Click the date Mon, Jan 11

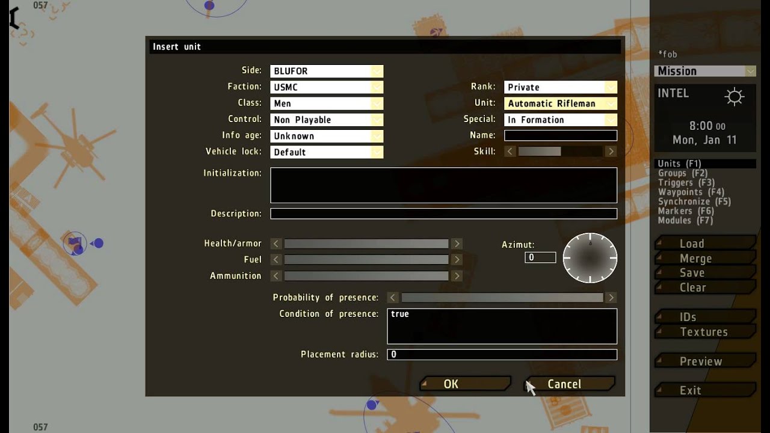click(704, 140)
